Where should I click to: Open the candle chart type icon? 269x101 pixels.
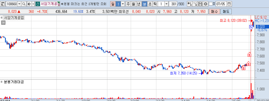coord(189,4)
